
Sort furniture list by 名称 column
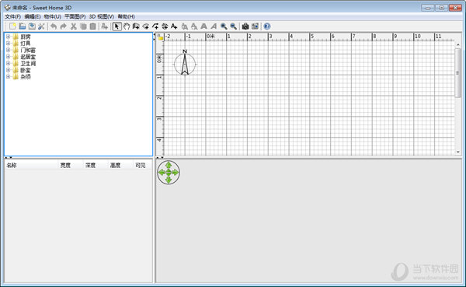tap(31, 165)
